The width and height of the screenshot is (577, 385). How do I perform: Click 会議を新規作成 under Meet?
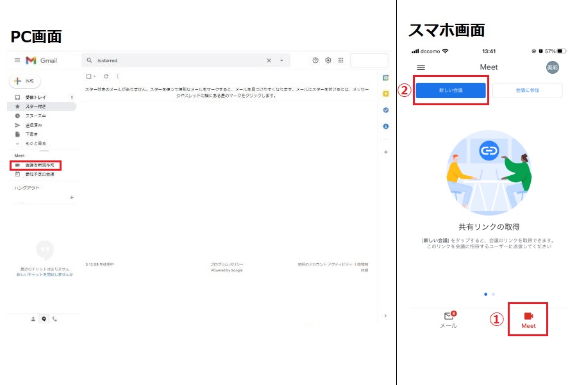pyautogui.click(x=38, y=166)
